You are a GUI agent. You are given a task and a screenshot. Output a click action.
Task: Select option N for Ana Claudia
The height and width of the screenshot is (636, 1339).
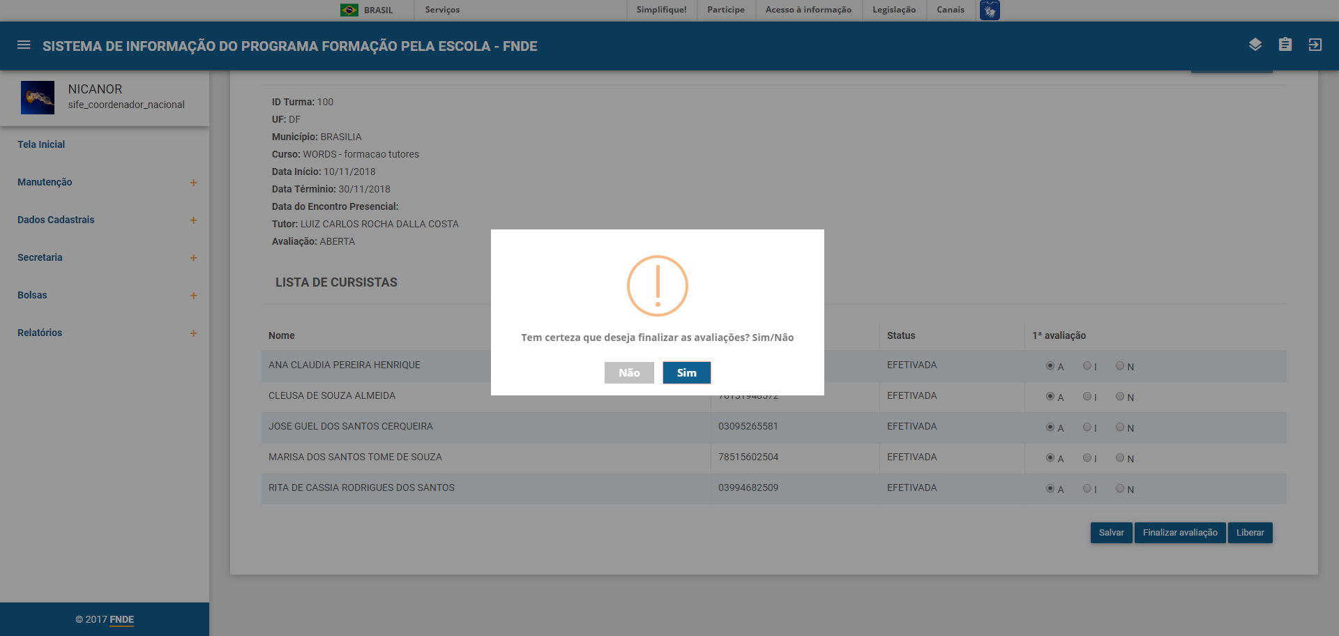(x=1120, y=365)
